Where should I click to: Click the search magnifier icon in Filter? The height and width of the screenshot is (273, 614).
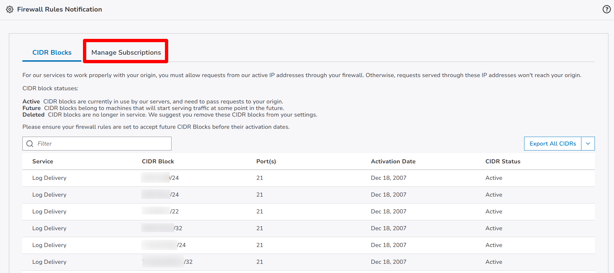(30, 144)
